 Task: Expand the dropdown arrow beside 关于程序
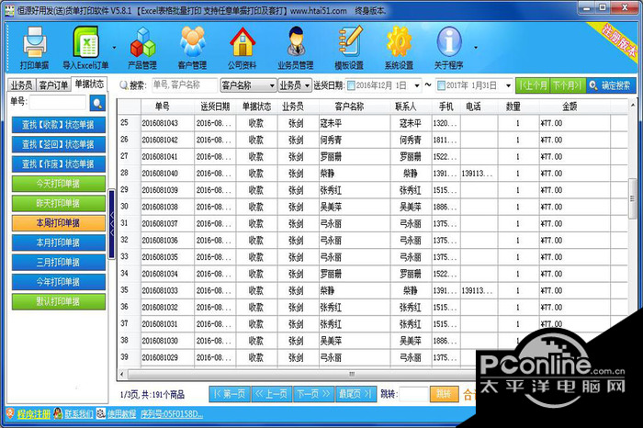(x=476, y=48)
